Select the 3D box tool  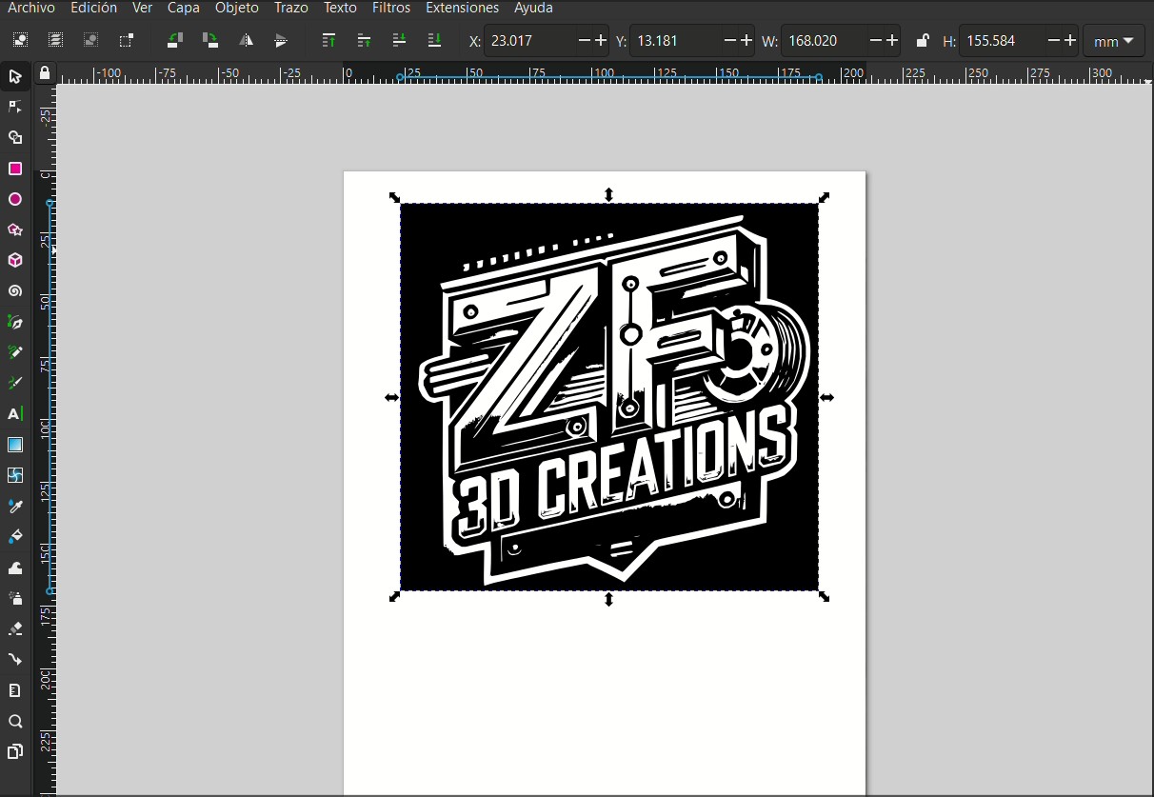15,260
